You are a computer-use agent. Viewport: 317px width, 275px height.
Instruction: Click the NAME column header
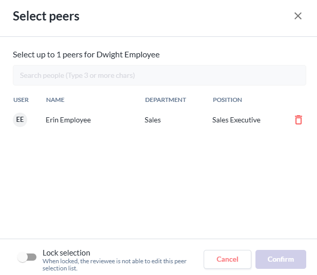[55, 100]
